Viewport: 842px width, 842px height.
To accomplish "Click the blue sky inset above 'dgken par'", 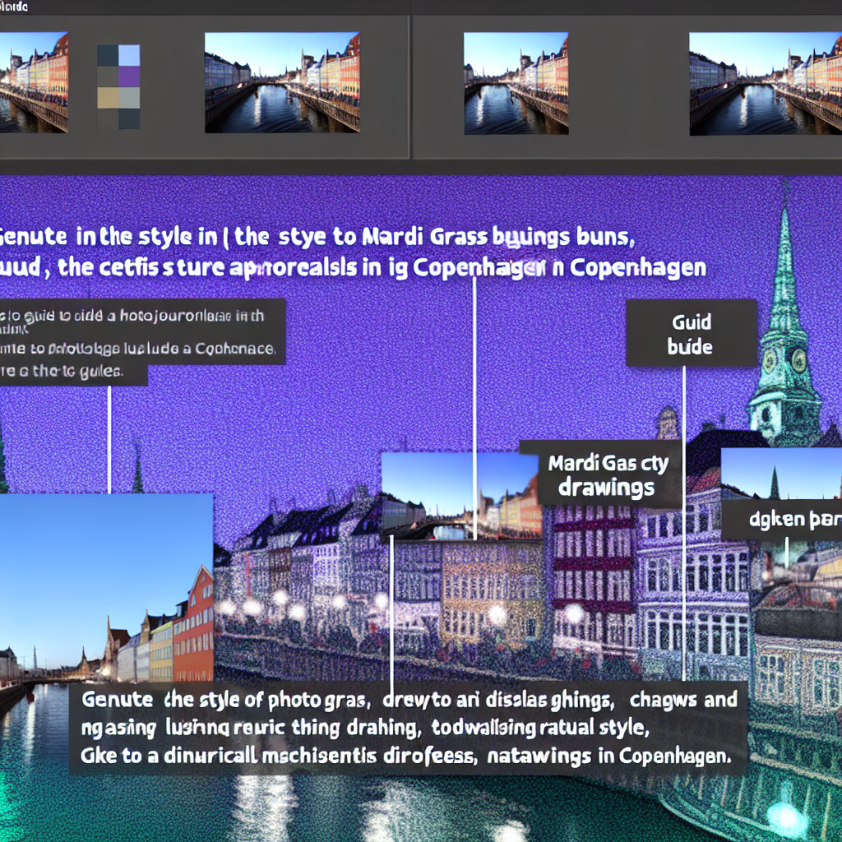I will 781,473.
